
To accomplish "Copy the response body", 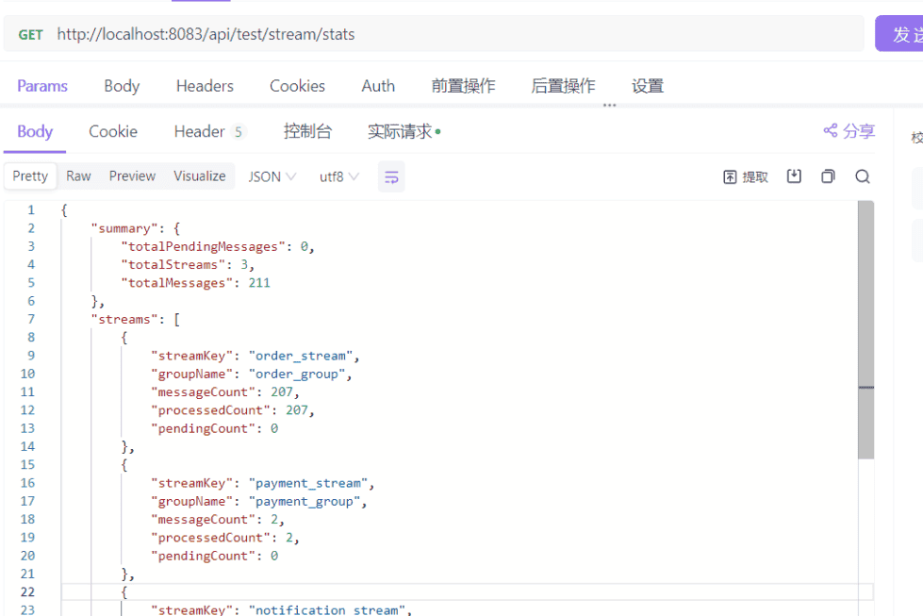I will (827, 176).
